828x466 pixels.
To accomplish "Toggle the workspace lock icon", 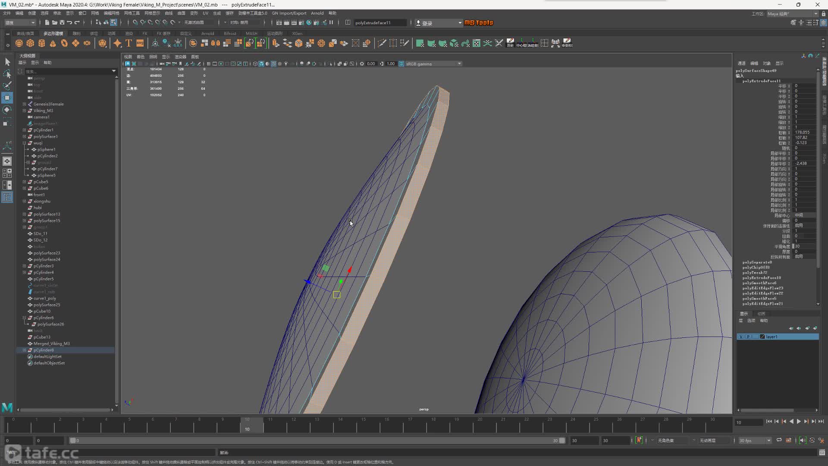I will [823, 14].
